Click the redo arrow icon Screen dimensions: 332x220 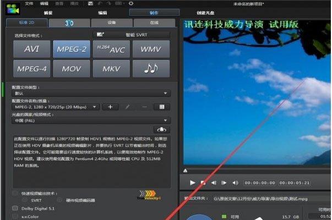(x=109, y=3)
